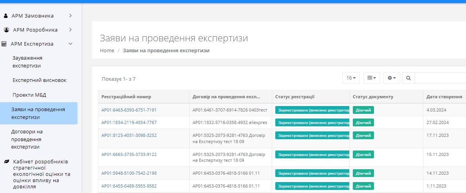The width and height of the screenshot is (466, 193).
Task: Open the page size 16 dropdown
Action: (x=351, y=78)
